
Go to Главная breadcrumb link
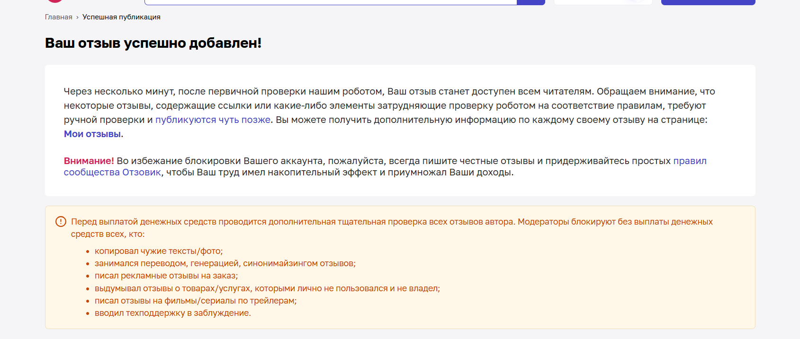click(x=58, y=17)
